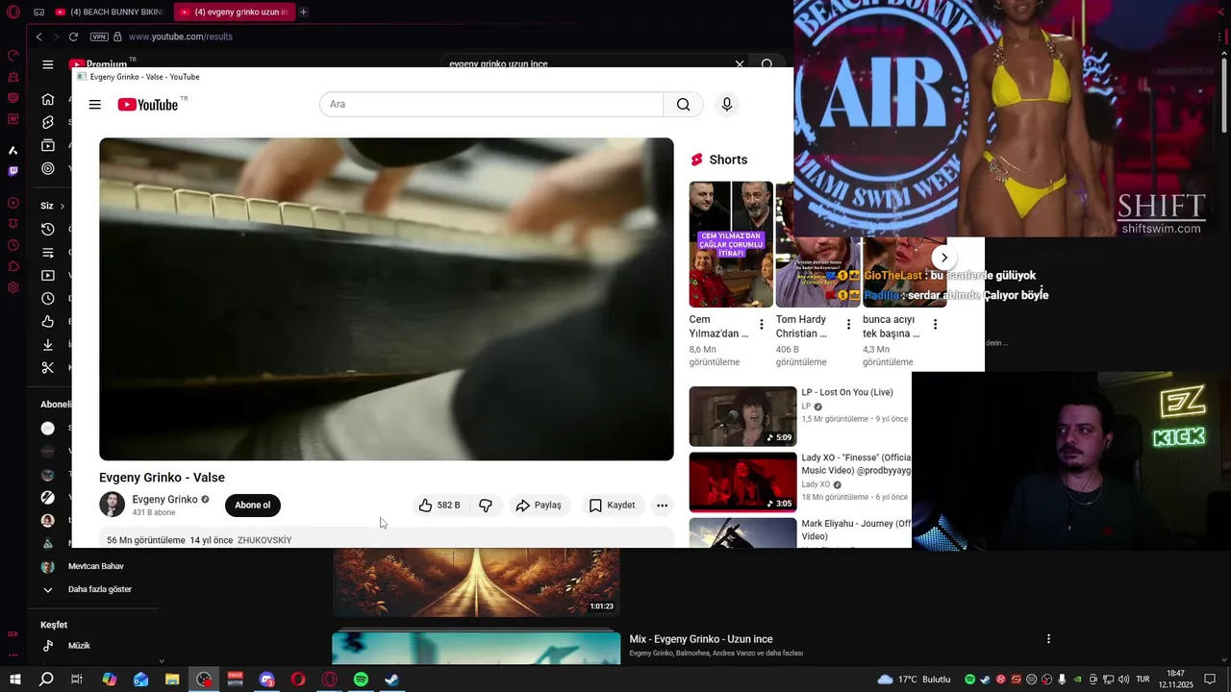Click the Opera menu logo icon
The image size is (1231, 692).
click(13, 12)
